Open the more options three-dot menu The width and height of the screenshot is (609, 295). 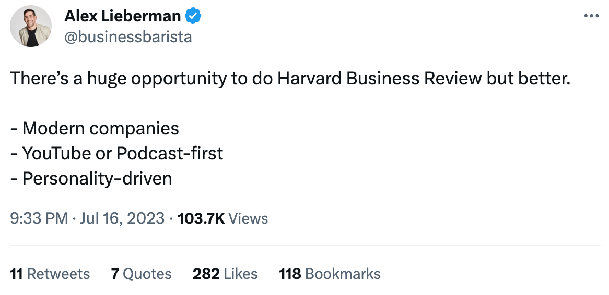point(591,16)
